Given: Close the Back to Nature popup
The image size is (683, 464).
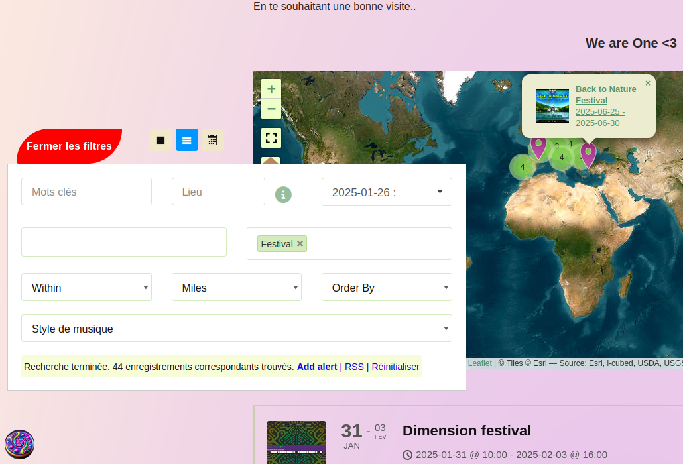Looking at the screenshot, I should click(x=648, y=83).
